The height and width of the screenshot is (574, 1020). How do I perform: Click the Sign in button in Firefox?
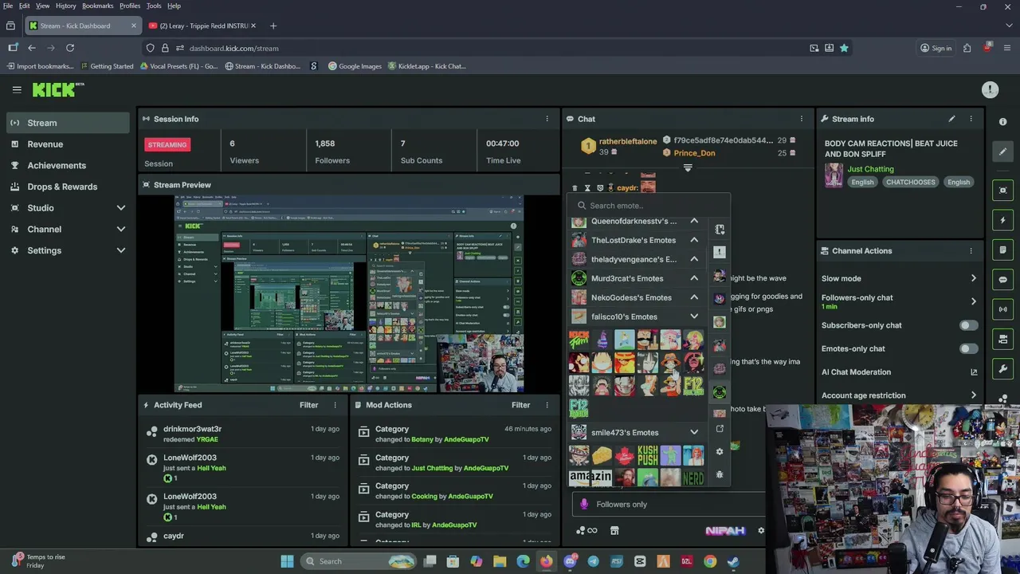[x=936, y=48]
